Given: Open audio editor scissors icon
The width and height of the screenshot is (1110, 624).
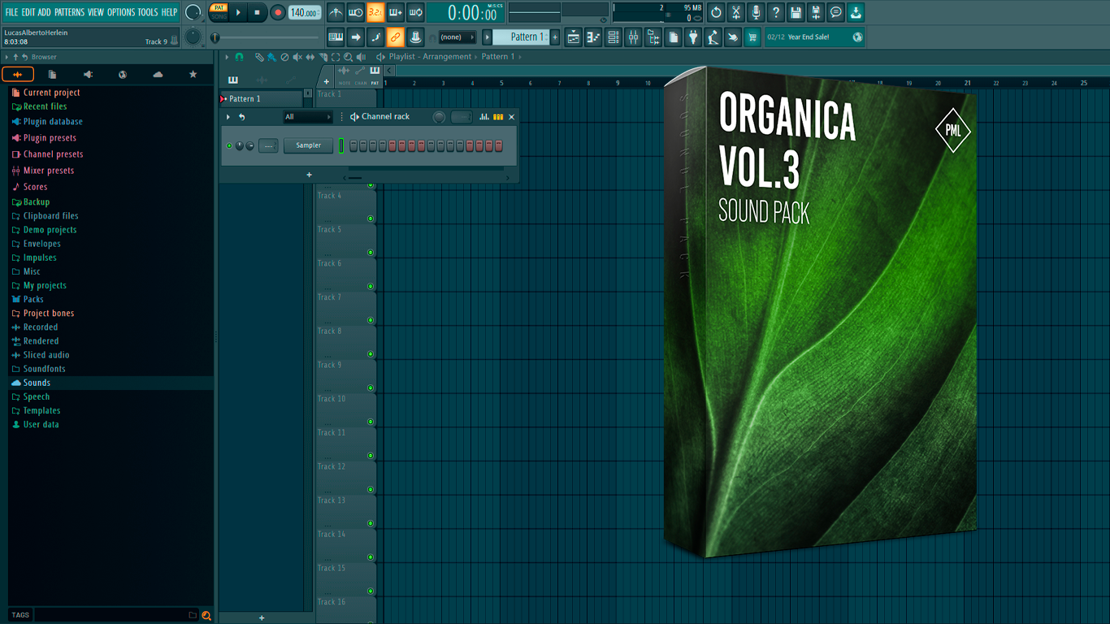Looking at the screenshot, I should 736,12.
